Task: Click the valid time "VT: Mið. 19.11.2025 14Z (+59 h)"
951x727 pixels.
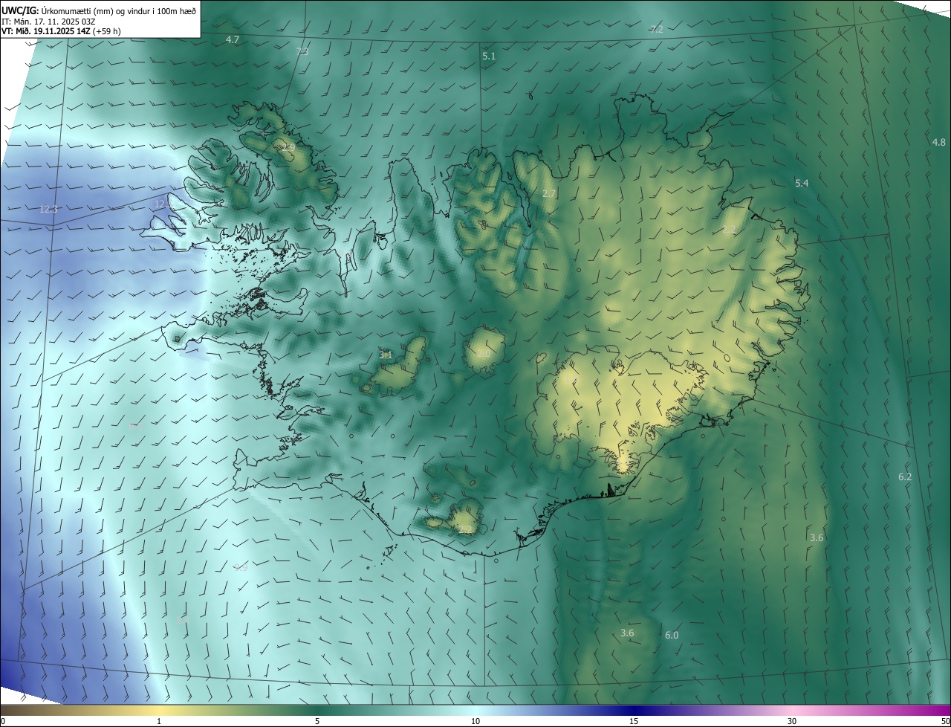Action: point(62,31)
